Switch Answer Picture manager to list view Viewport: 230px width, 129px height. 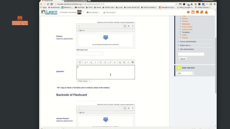(x=129, y=108)
